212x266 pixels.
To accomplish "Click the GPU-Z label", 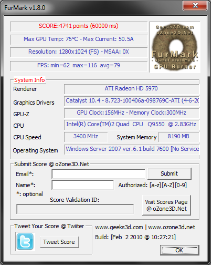I will (x=21, y=114).
